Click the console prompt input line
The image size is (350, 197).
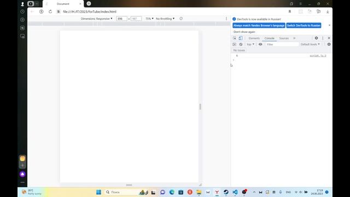[x=281, y=60]
